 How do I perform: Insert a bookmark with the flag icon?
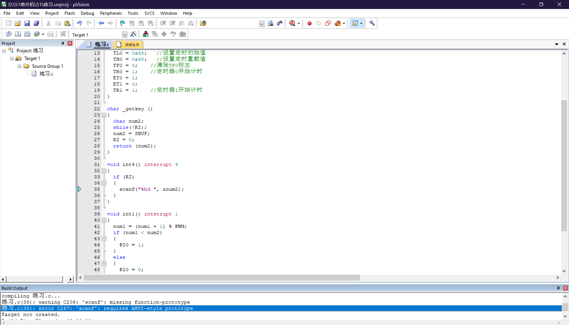coord(123,23)
